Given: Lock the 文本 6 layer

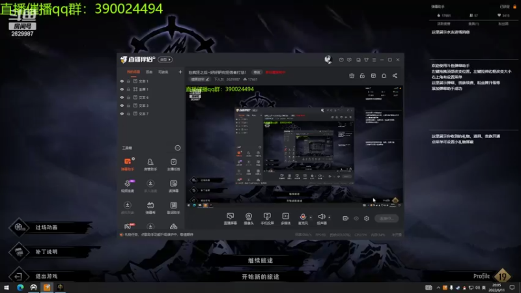Looking at the screenshot, I should click(x=128, y=97).
